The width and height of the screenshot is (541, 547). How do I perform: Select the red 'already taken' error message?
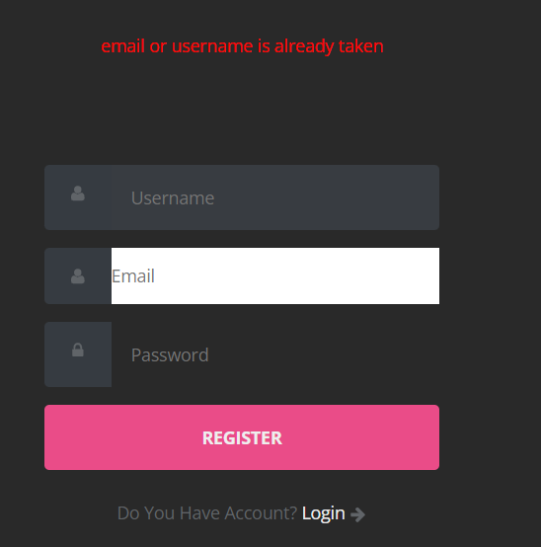pos(242,46)
